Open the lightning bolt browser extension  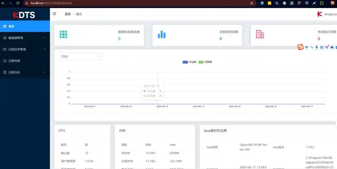click(314, 3)
